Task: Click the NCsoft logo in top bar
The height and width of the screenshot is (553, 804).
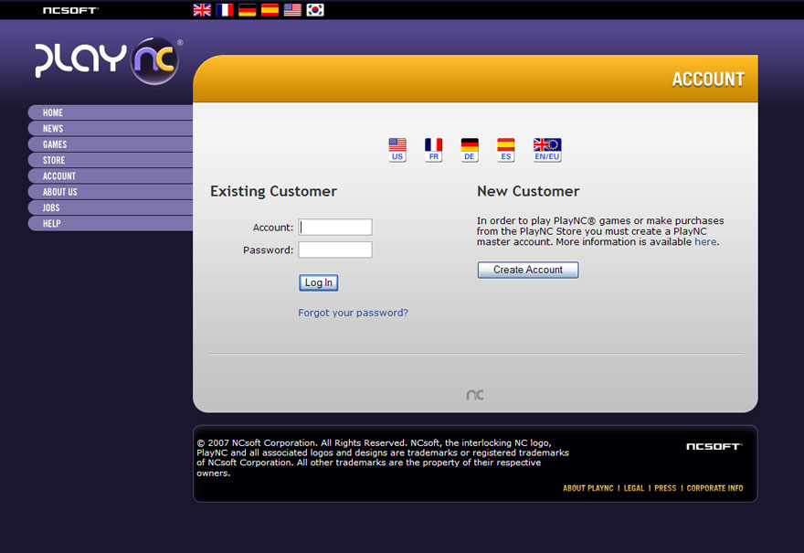Action: [x=70, y=10]
